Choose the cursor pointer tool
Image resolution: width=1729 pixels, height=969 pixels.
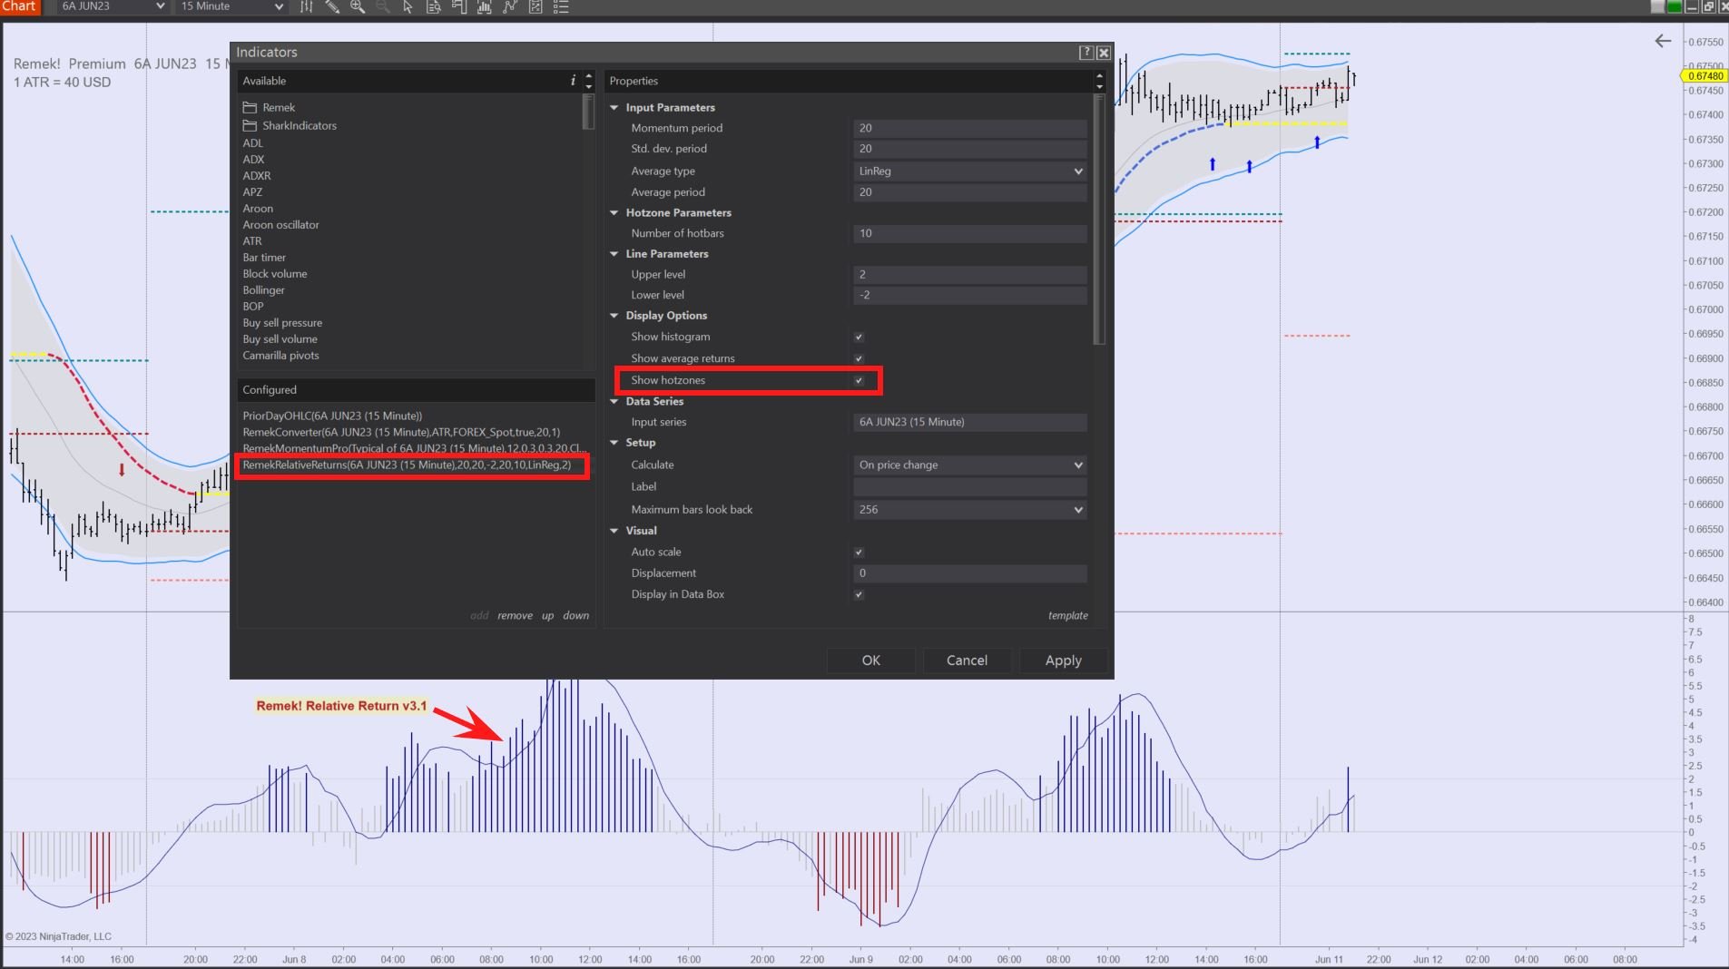click(x=408, y=6)
